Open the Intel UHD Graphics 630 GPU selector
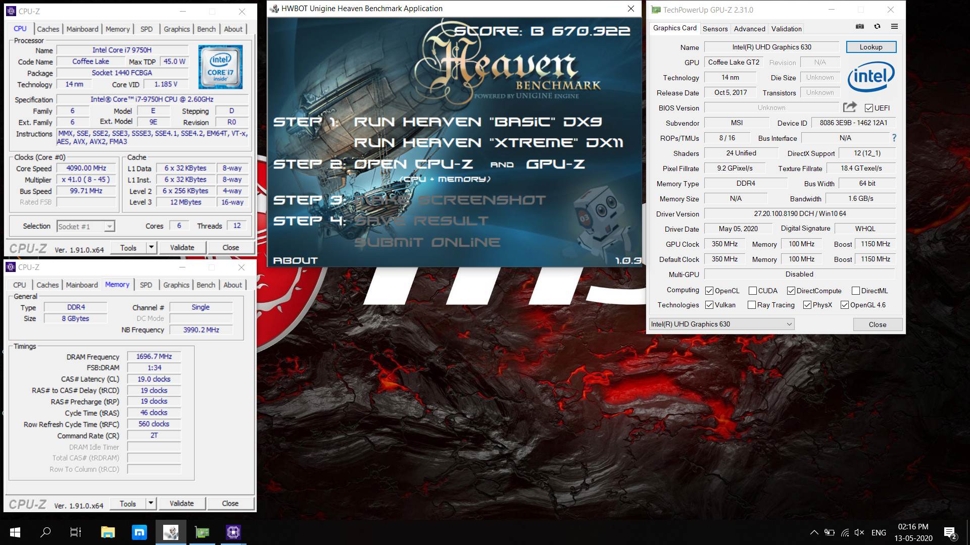This screenshot has height=545, width=970. [721, 324]
